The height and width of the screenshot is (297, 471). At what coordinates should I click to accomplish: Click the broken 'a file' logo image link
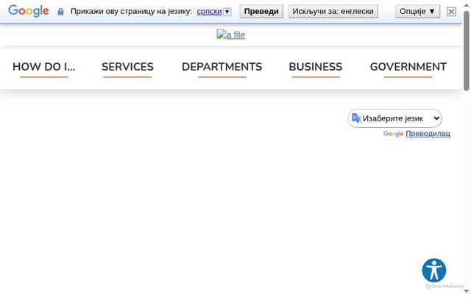click(230, 35)
